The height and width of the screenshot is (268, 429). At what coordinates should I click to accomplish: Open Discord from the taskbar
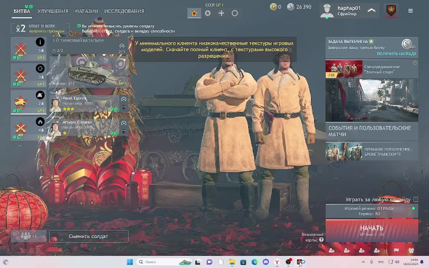(266, 262)
